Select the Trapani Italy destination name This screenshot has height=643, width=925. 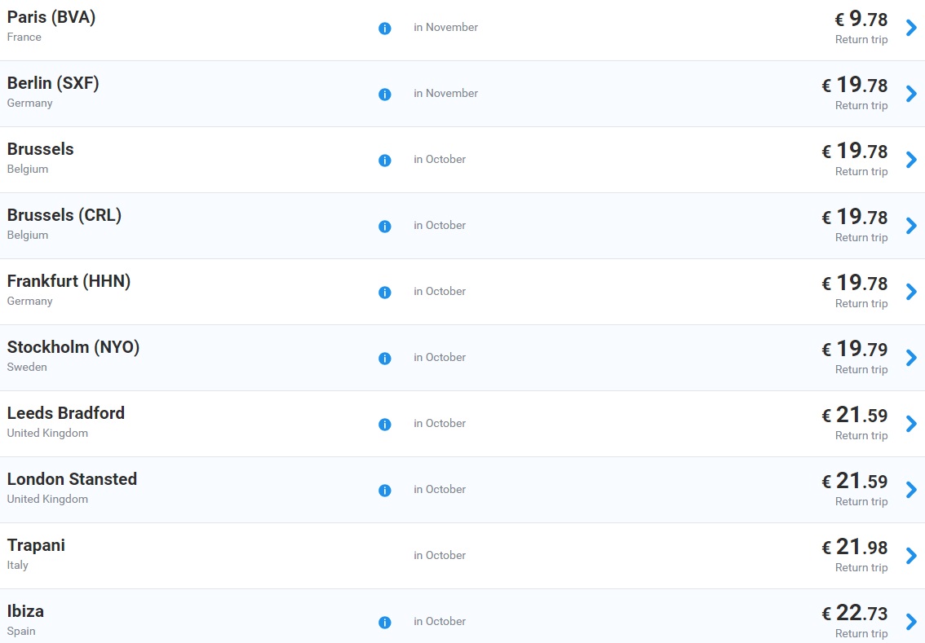click(x=36, y=546)
